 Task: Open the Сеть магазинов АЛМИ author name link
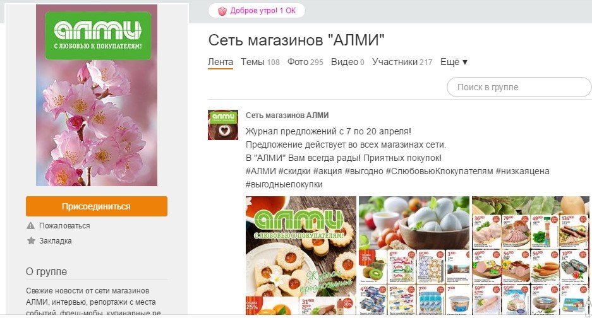287,115
